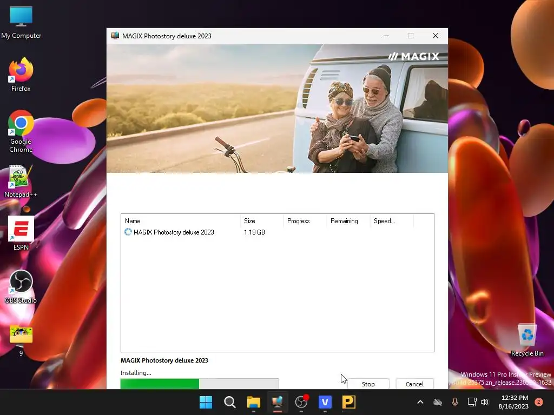The width and height of the screenshot is (554, 415).
Task: Open the ESPN desktop shortcut
Action: pos(21,233)
